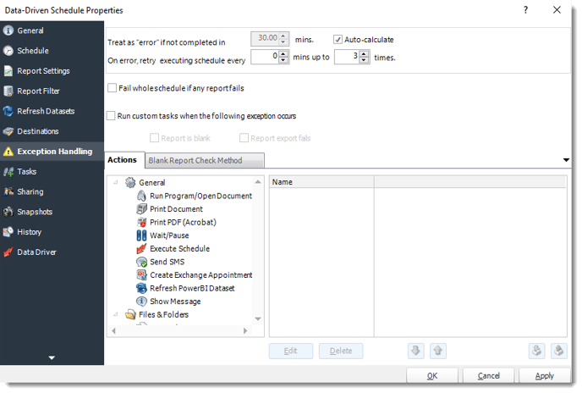Click the Snapshots icon

[x=8, y=212]
